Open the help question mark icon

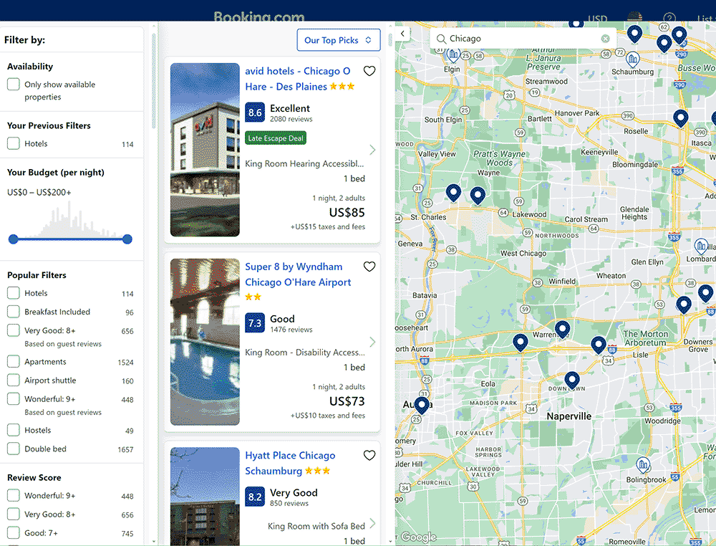[669, 19]
